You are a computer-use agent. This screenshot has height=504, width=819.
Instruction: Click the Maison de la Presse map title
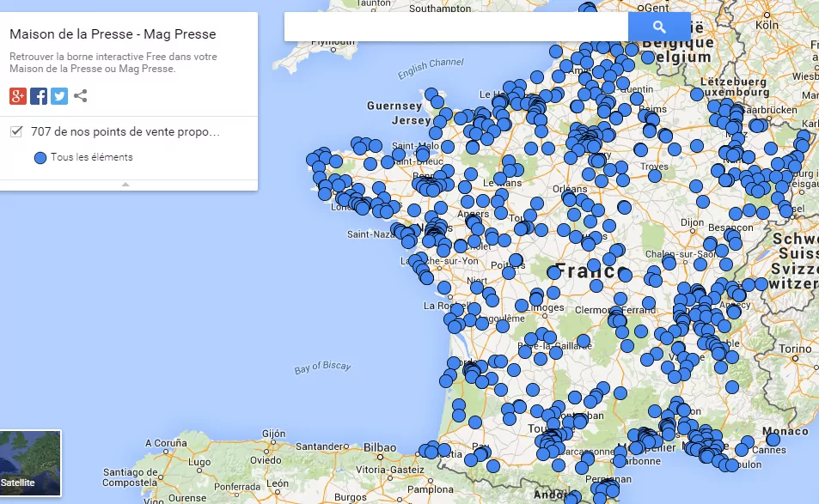(113, 34)
